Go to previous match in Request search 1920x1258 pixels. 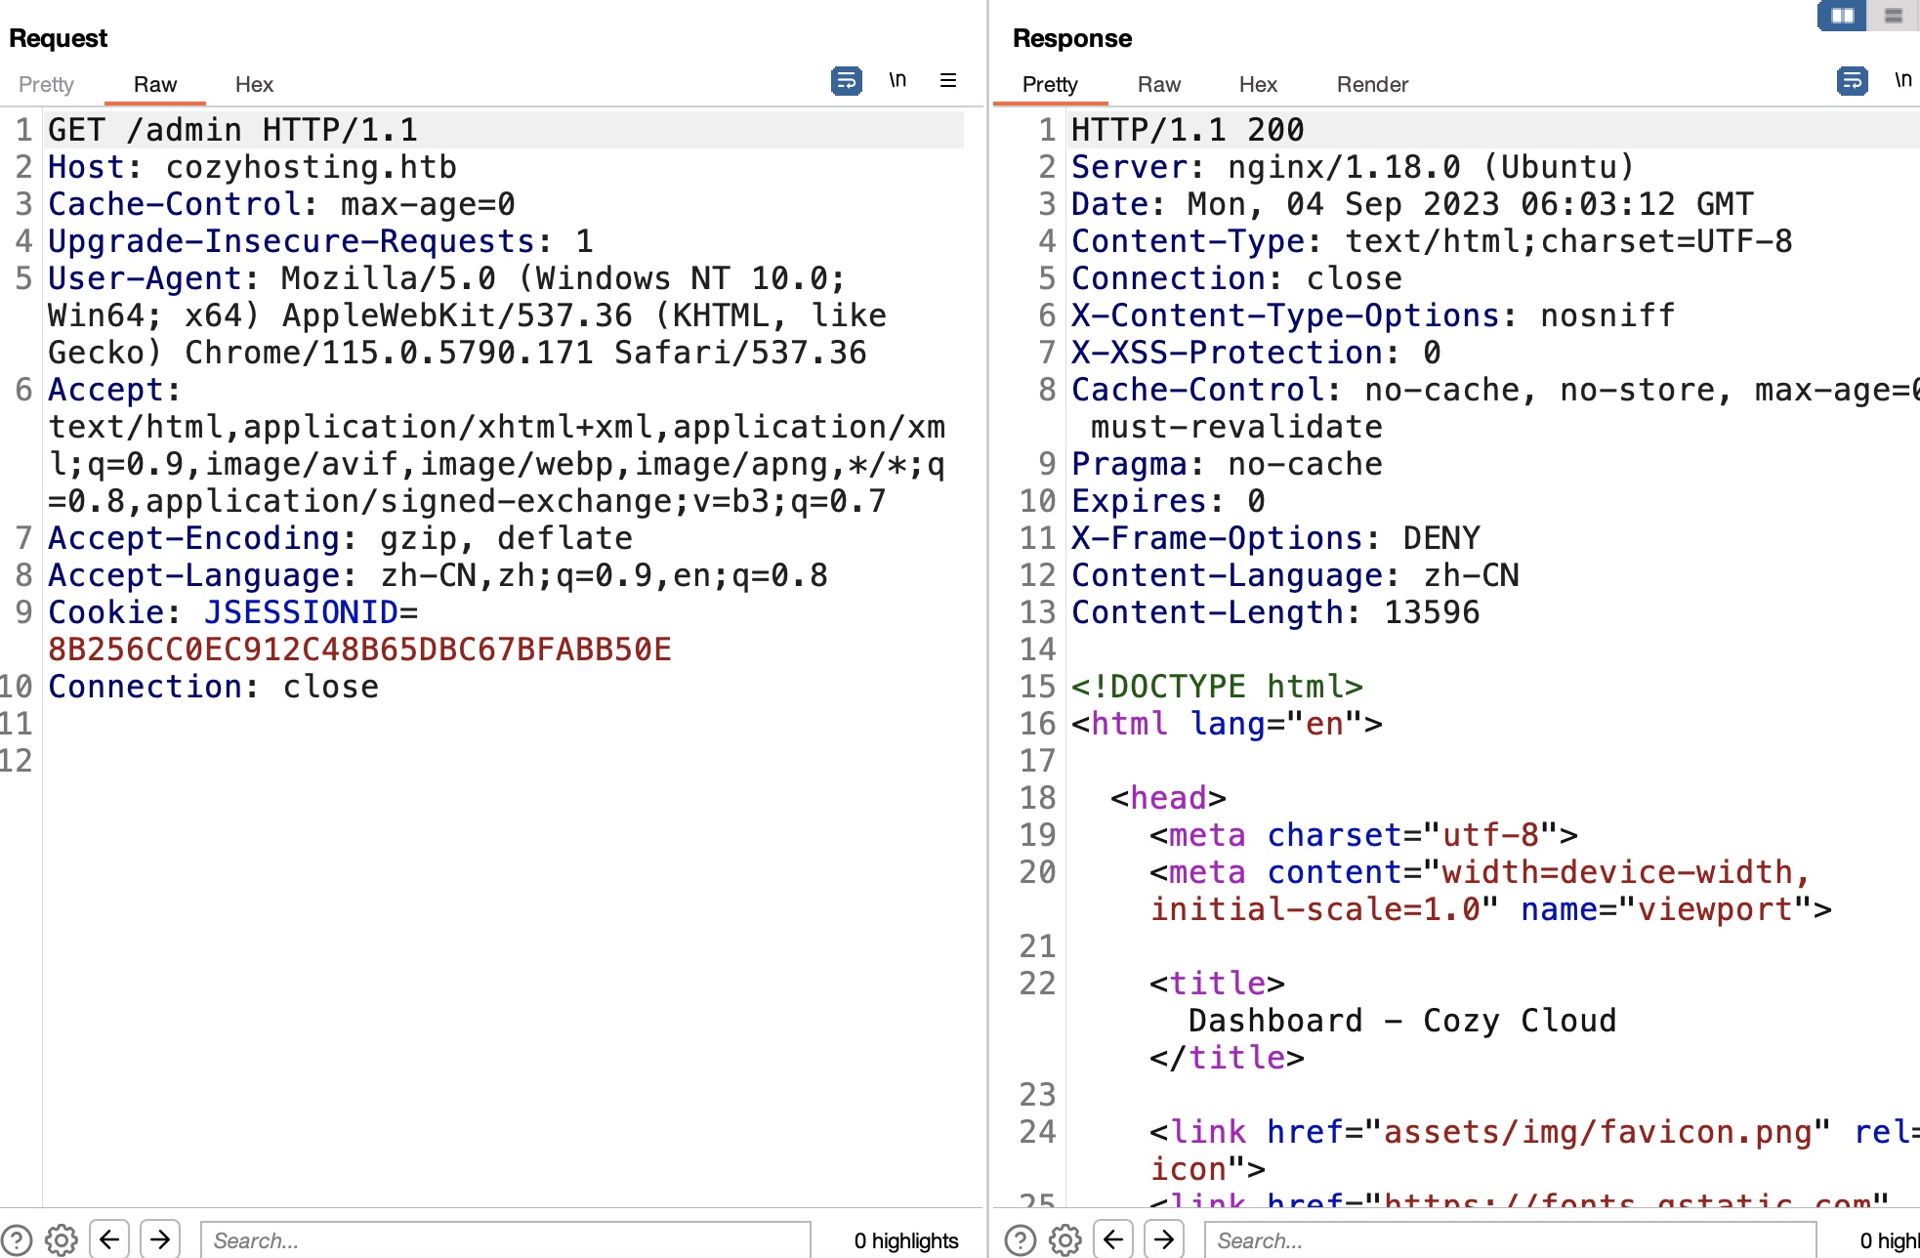point(109,1239)
